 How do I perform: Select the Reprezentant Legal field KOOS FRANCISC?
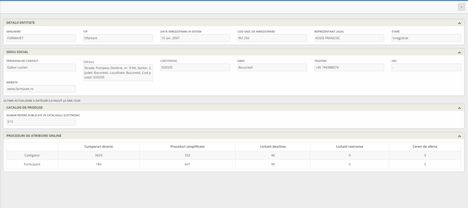point(349,38)
